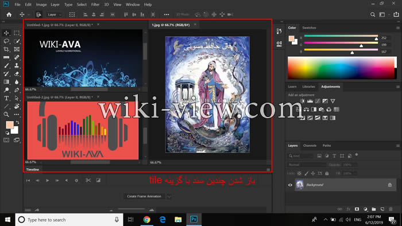The image size is (402, 226).
Task: Switch to the Libraries tab
Action: pyautogui.click(x=308, y=87)
